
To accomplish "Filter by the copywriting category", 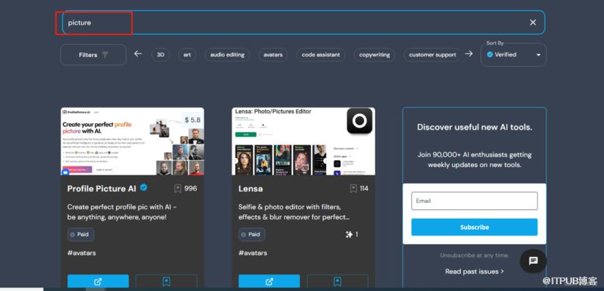I will click(374, 55).
